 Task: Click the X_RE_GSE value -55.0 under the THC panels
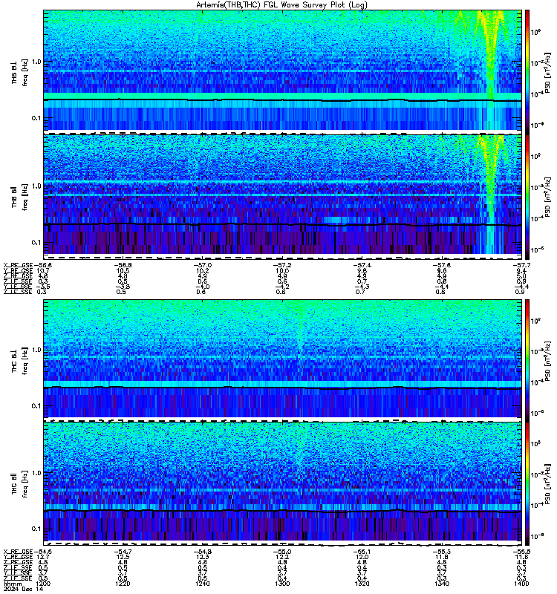click(282, 552)
